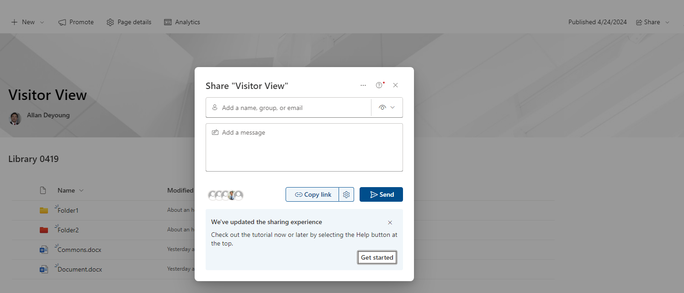Click the file type column header icon
The image size is (684, 293).
[x=43, y=190]
